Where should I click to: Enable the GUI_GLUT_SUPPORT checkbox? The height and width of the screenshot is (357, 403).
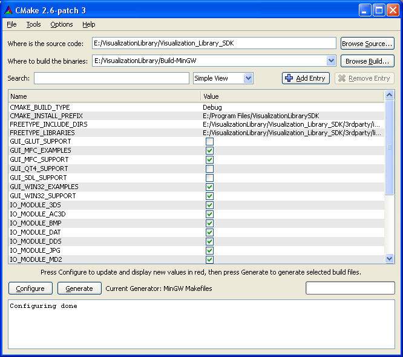209,141
